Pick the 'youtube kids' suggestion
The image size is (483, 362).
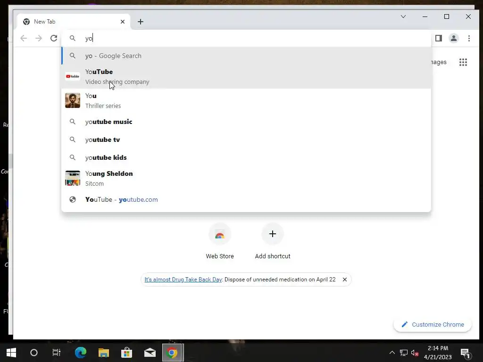246,157
